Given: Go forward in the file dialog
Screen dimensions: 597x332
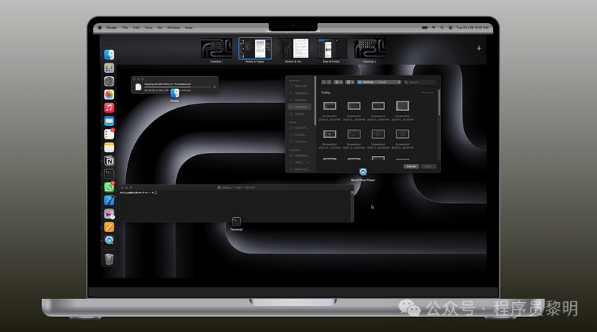Looking at the screenshot, I should coord(329,82).
